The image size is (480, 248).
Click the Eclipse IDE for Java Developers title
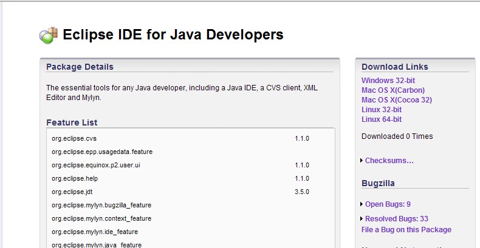coord(173,35)
